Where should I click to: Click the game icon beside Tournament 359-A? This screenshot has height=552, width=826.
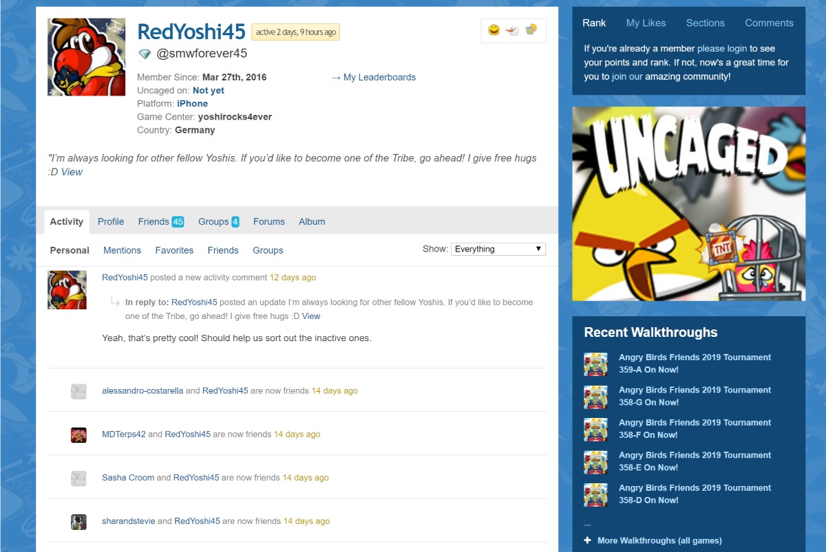[x=595, y=363]
